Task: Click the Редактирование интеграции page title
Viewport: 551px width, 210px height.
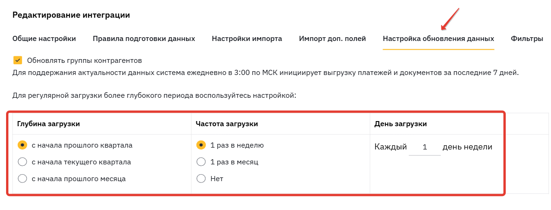Action: [71, 15]
